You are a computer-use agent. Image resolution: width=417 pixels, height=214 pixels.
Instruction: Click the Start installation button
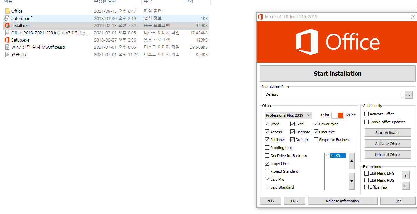click(337, 74)
